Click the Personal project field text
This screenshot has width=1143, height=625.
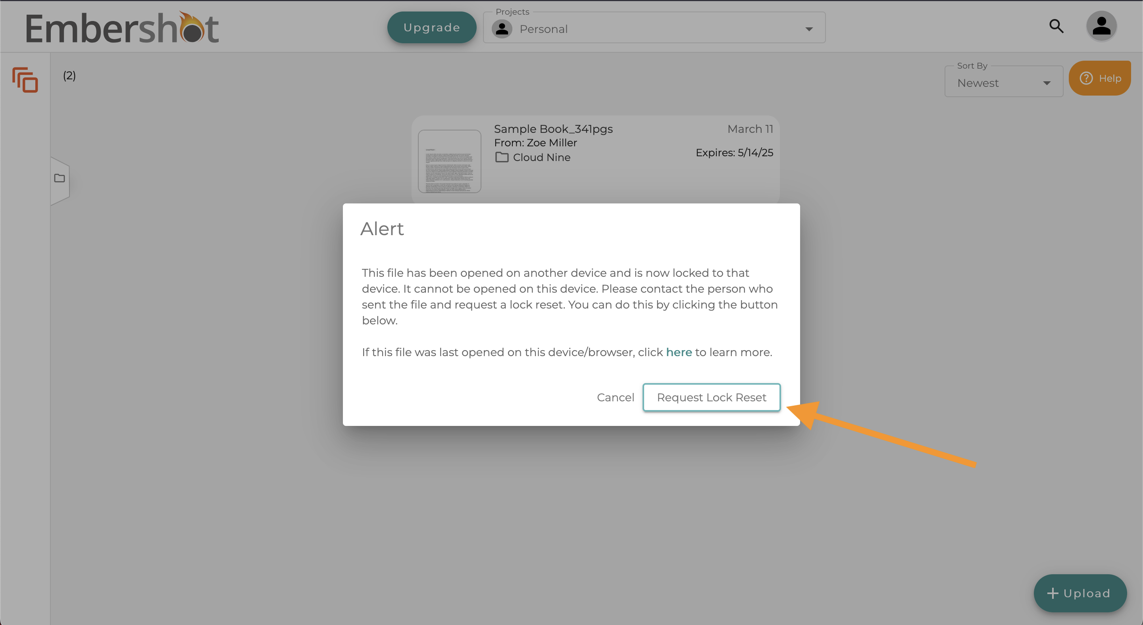point(543,29)
